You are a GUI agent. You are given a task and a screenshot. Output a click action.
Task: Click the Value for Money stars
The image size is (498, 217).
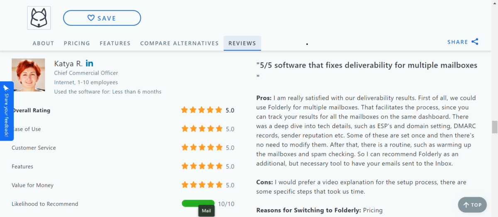tap(202, 185)
